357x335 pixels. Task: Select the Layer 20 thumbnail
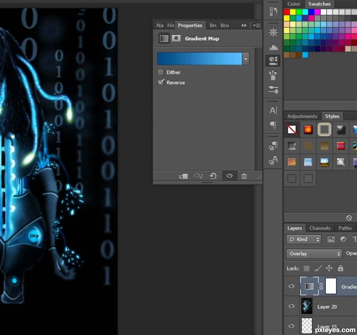(307, 306)
